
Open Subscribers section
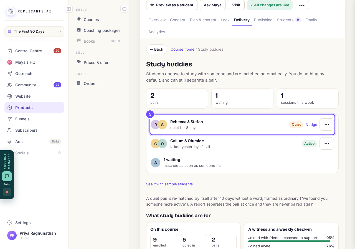(34, 130)
